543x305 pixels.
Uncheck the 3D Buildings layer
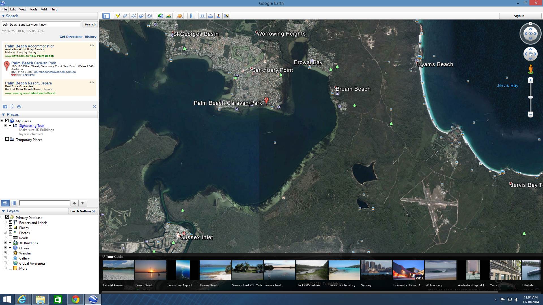(11, 243)
